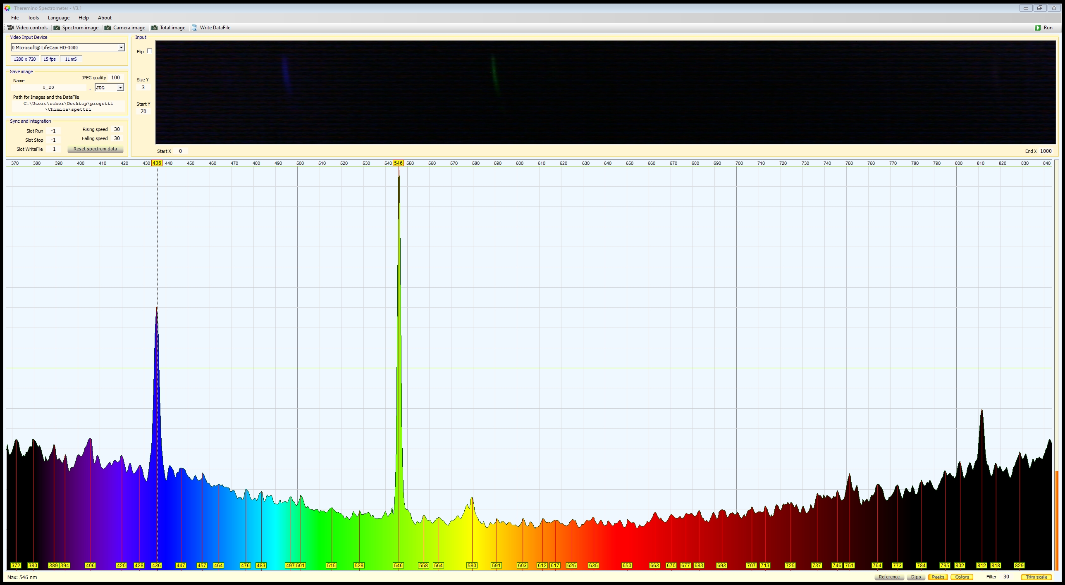Viewport: 1065px width, 585px height.
Task: Open the Video controls toolbar icon
Action: tap(10, 28)
